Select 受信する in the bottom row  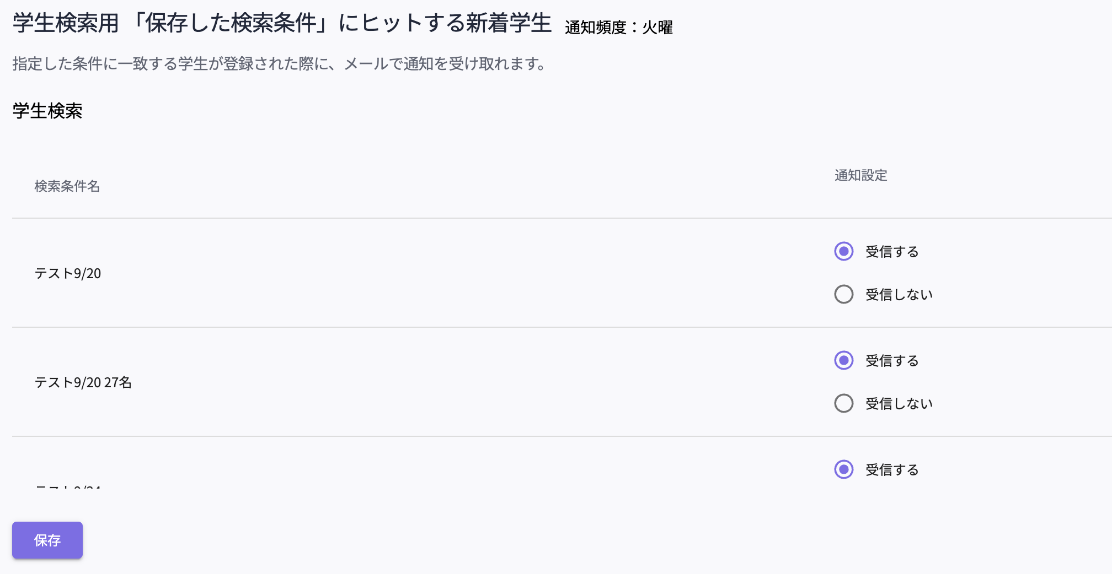click(843, 470)
